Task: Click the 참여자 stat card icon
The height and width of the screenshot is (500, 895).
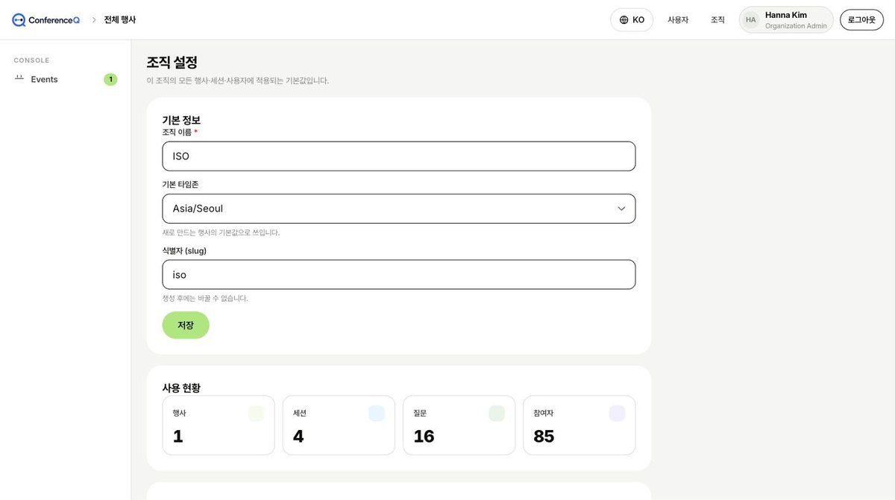Action: coord(617,414)
